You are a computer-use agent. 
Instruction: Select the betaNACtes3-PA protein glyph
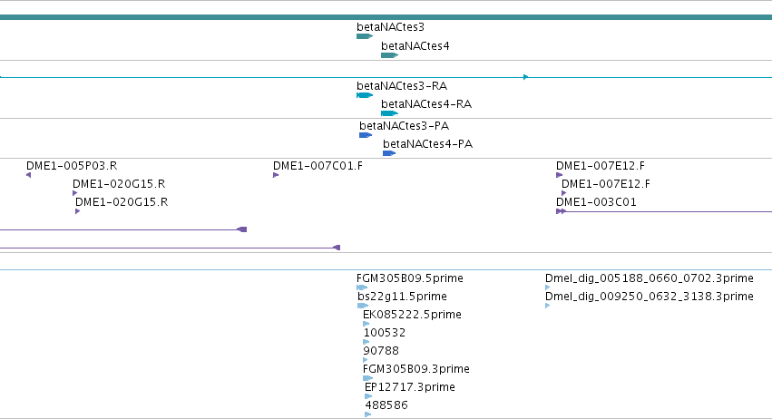tap(366, 135)
